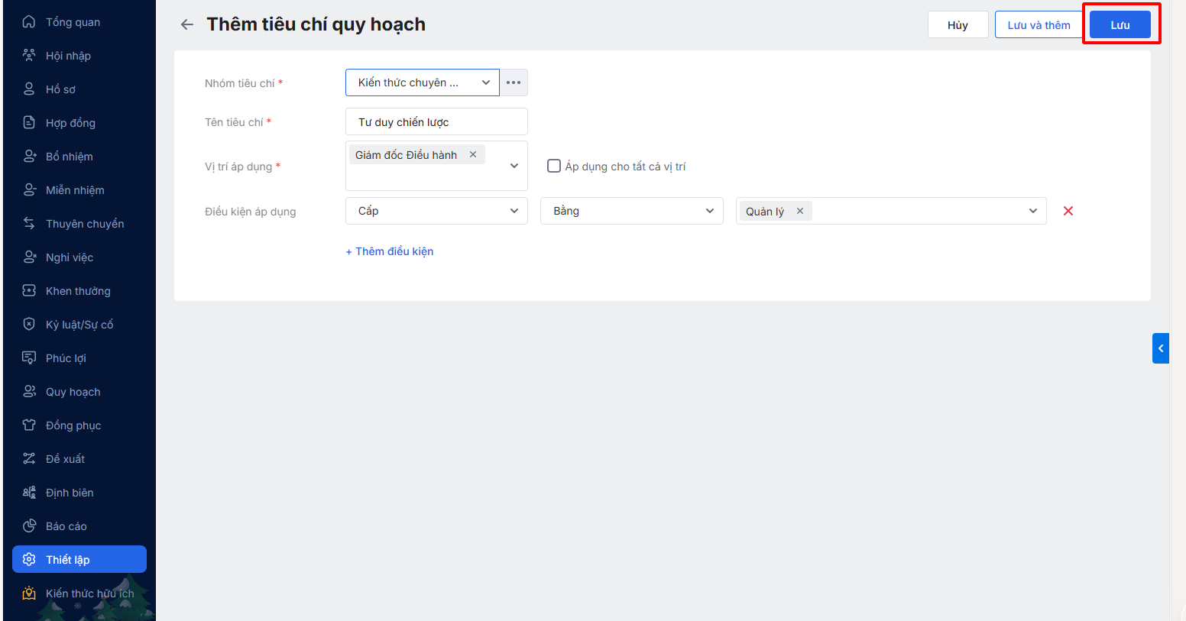Open the three-dots menu beside Nhóm tiêu chí
1186x621 pixels.
514,82
